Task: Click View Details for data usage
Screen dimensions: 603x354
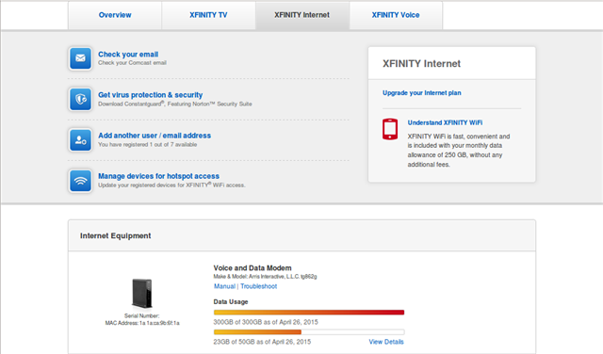Action: (x=386, y=342)
